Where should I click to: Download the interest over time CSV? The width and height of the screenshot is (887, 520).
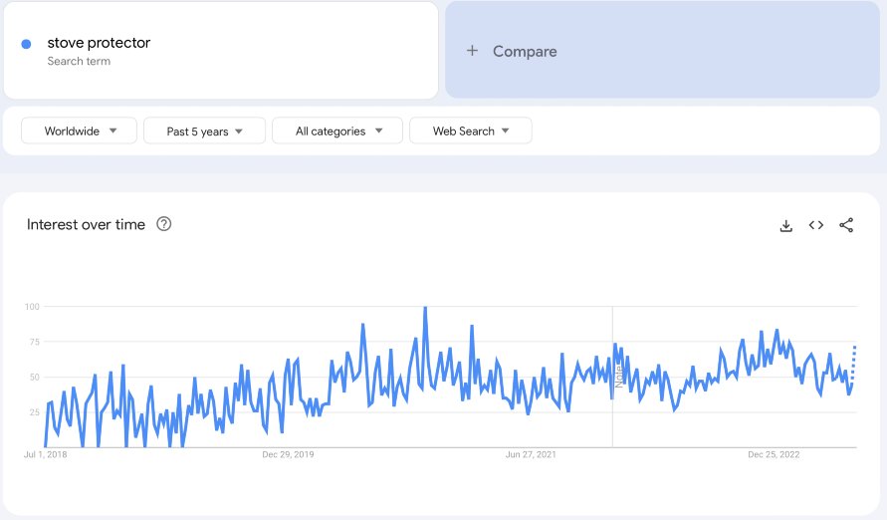coord(785,226)
